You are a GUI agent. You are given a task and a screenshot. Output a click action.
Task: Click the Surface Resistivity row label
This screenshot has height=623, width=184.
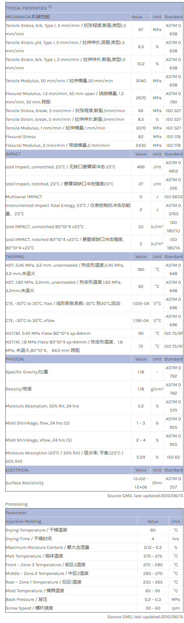[25, 483]
